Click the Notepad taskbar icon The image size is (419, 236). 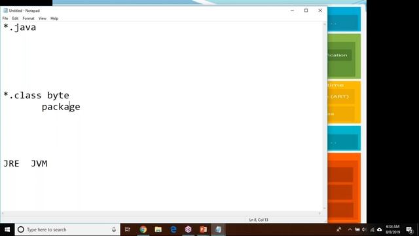pos(218,229)
